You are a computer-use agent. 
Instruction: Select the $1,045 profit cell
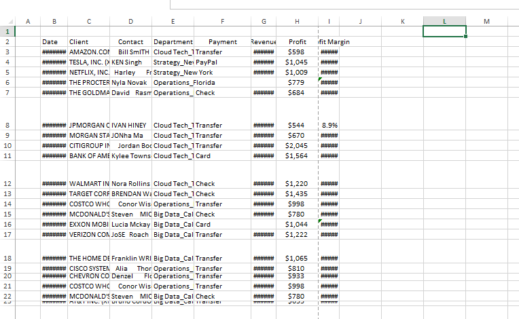click(x=297, y=62)
